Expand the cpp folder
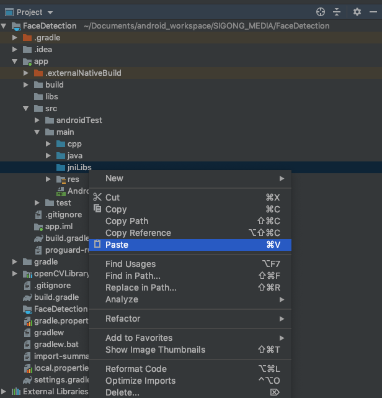 click(48, 144)
